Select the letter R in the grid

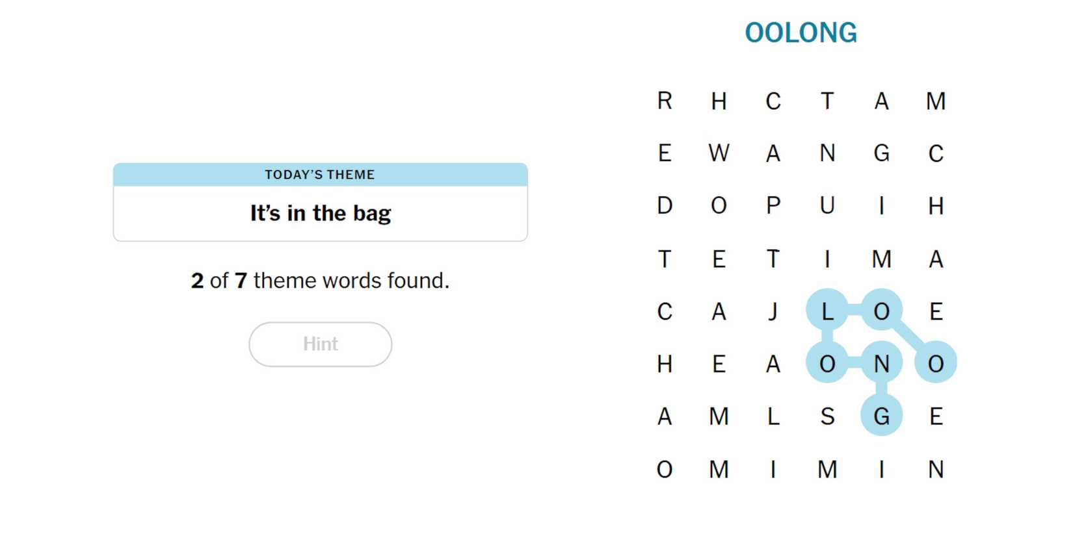tap(664, 101)
